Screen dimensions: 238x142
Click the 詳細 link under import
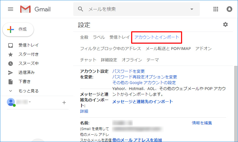[x=84, y=111]
